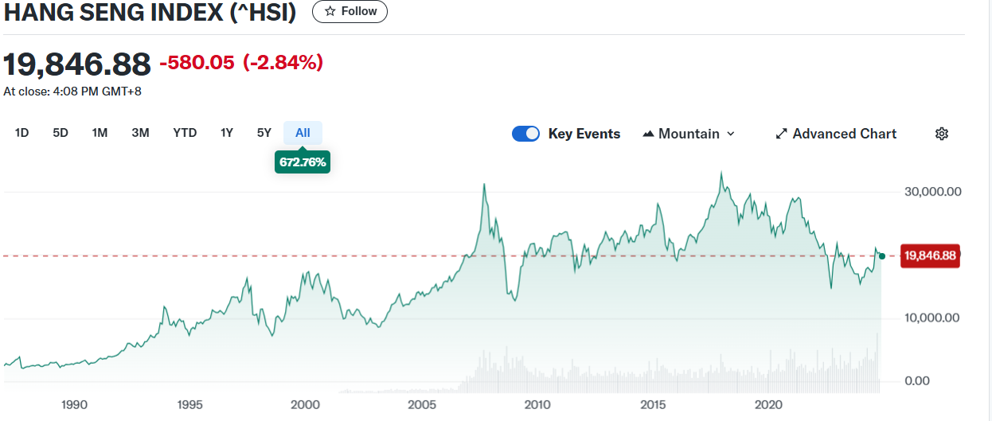Click the 2020 x-axis label

(x=769, y=404)
